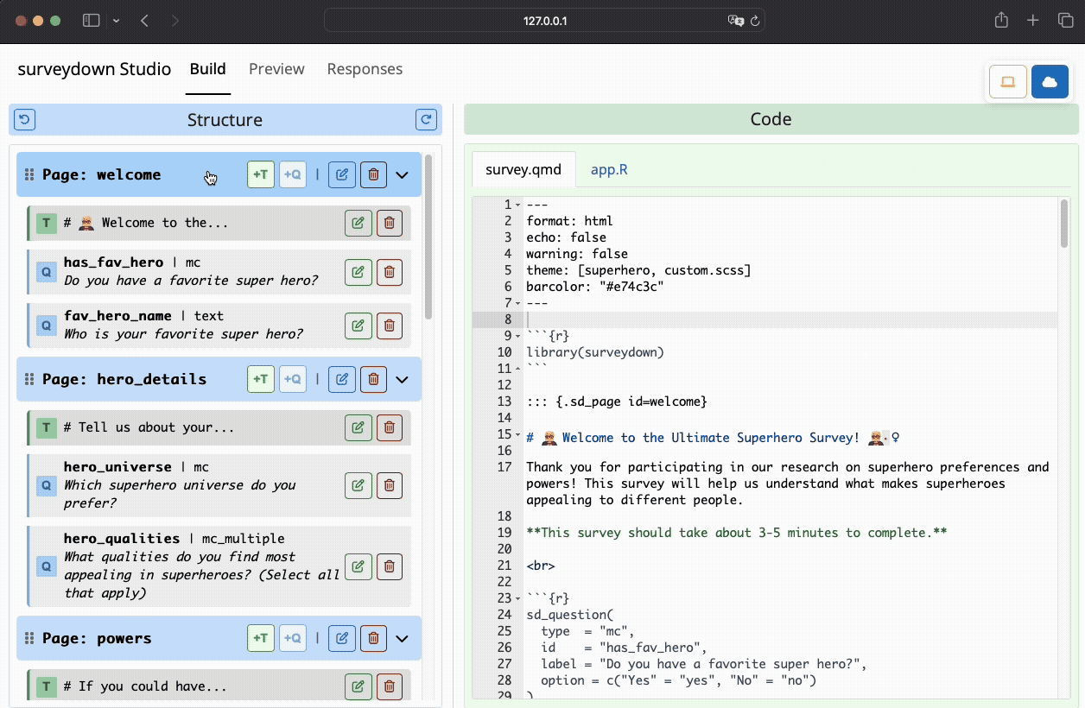The width and height of the screenshot is (1085, 708).
Task: Click the code editor vertical scrollbar
Action: tap(1064, 224)
